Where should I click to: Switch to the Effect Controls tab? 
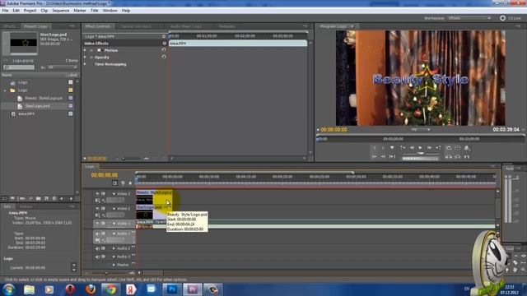click(97, 26)
